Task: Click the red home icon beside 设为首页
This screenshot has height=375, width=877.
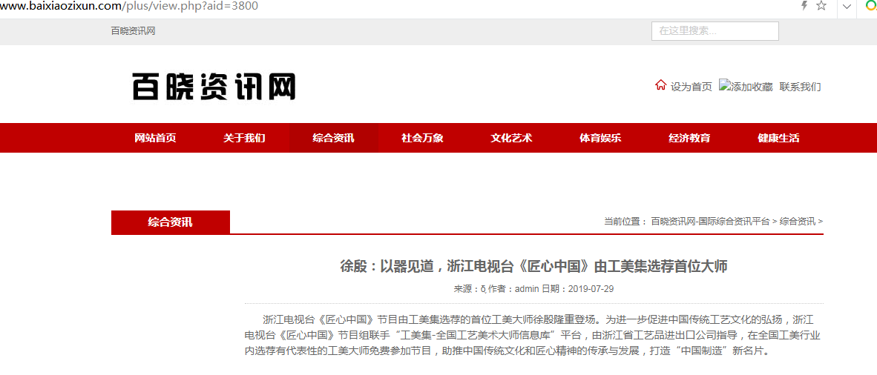Action: [660, 86]
